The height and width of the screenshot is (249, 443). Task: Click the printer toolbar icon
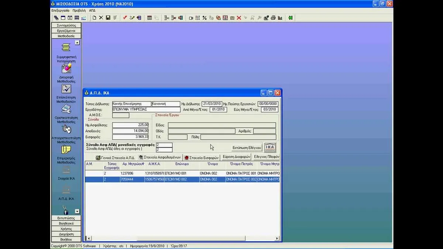pyautogui.click(x=273, y=18)
